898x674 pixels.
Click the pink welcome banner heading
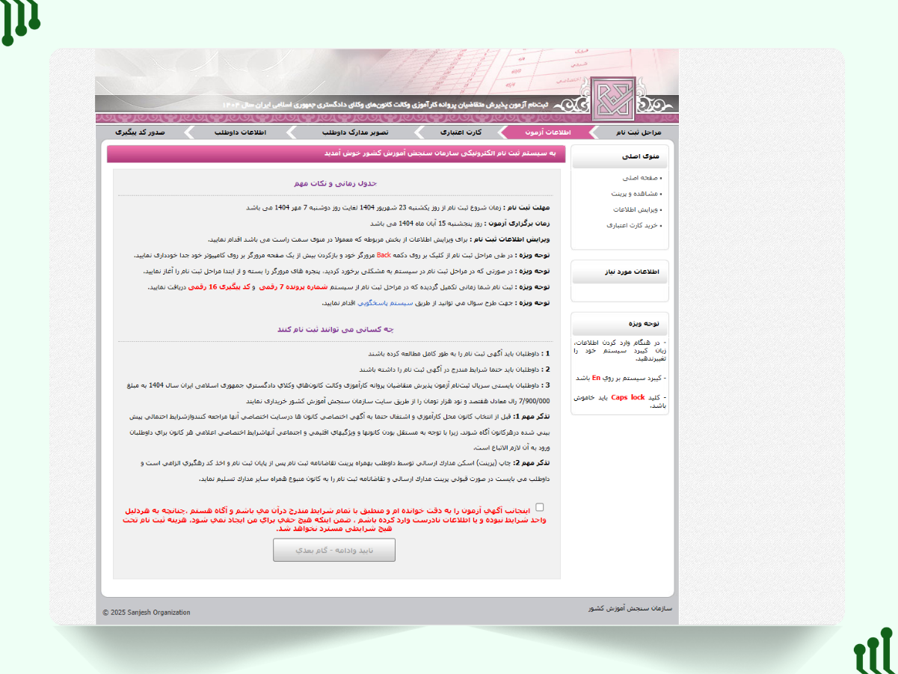[x=333, y=153]
